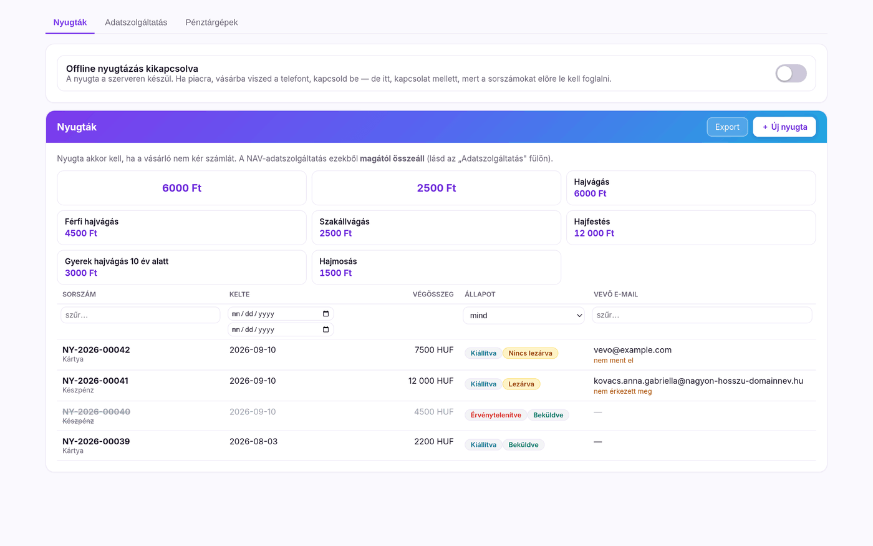
Task: Open voided receipt NY-2026-00040
Action: (x=96, y=412)
